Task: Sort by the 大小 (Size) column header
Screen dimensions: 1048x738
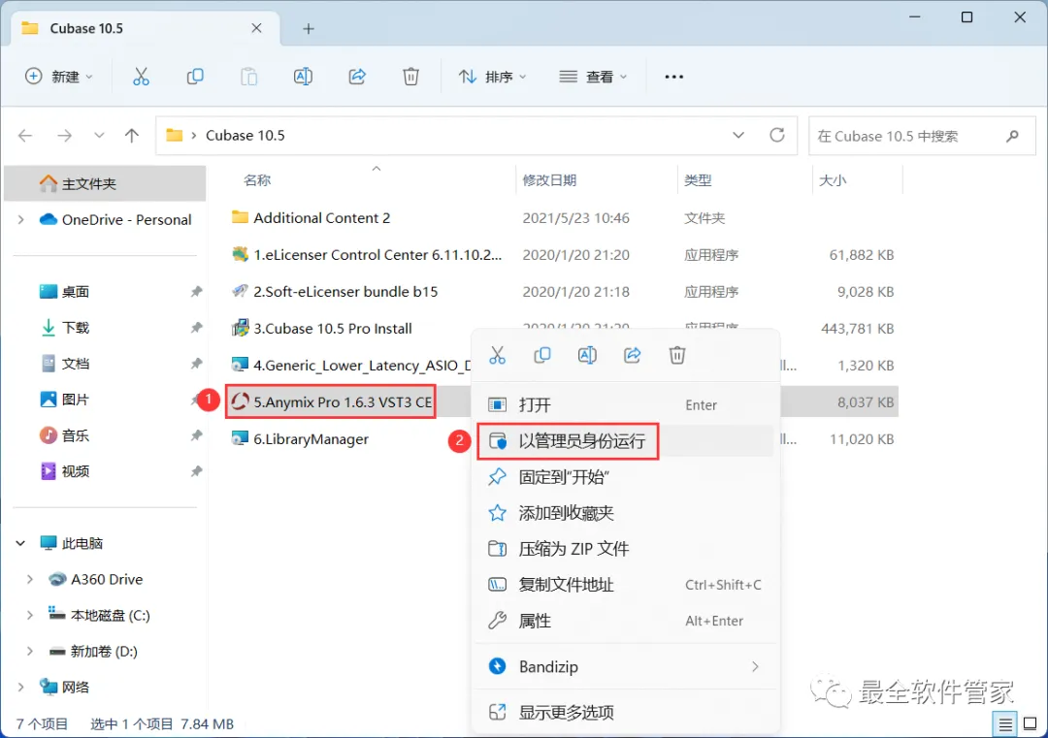Action: click(833, 180)
